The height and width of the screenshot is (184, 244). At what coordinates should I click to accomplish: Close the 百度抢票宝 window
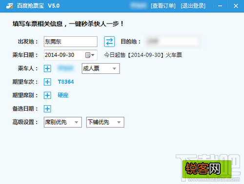(236, 6)
